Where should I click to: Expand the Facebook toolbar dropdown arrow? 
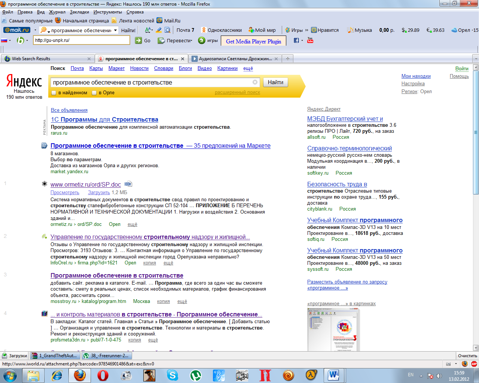(x=302, y=40)
